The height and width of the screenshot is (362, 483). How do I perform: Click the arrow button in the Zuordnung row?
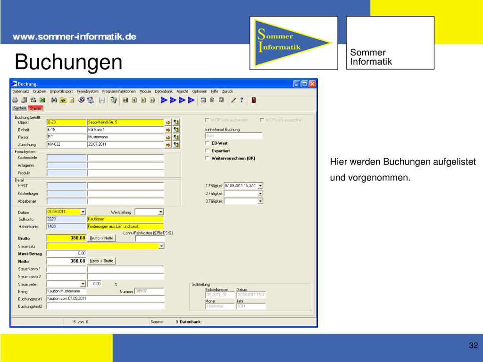pos(168,145)
